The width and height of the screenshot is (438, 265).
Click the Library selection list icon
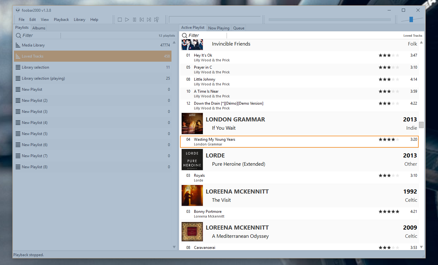tap(18, 67)
